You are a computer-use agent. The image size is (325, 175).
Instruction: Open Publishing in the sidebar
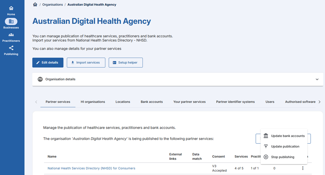click(x=11, y=51)
